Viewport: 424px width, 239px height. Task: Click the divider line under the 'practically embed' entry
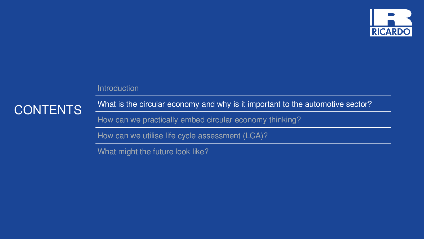[x=243, y=127]
